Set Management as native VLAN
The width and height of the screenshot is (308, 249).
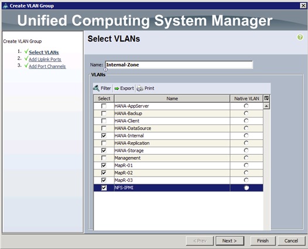pyautogui.click(x=246, y=158)
